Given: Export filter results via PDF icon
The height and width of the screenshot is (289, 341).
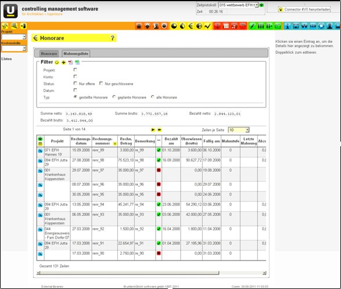Looking at the screenshot, I should [x=70, y=62].
